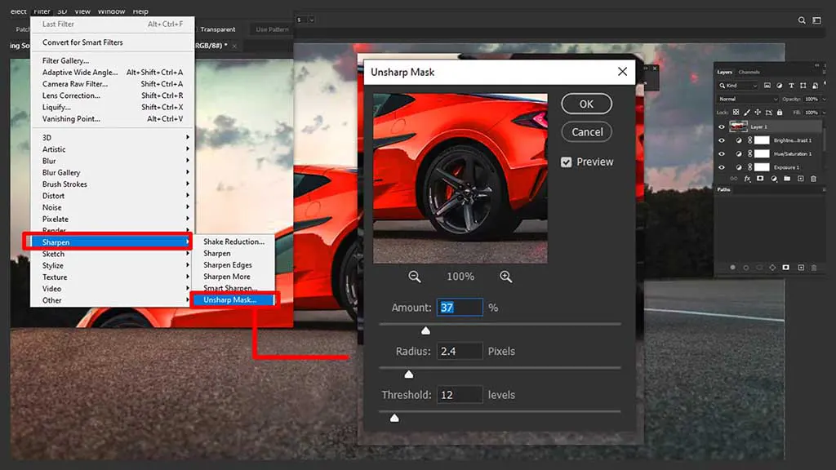Zoom in the Unsharp Mask preview

coord(506,277)
